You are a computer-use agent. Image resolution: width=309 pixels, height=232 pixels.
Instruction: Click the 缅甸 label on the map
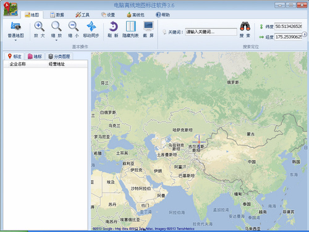(238, 194)
